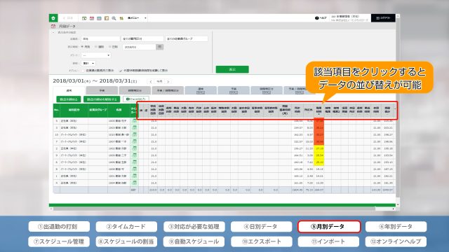Go to previous month arrow
Viewport: 449px width, 252px height.
(x=151, y=82)
